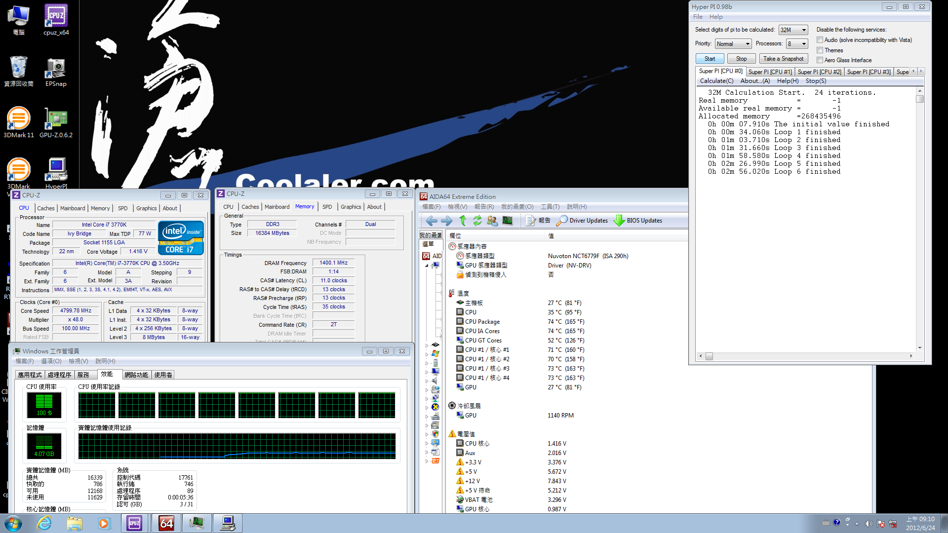This screenshot has height=533, width=948.
Task: Open Processors count dropdown
Action: 797,44
